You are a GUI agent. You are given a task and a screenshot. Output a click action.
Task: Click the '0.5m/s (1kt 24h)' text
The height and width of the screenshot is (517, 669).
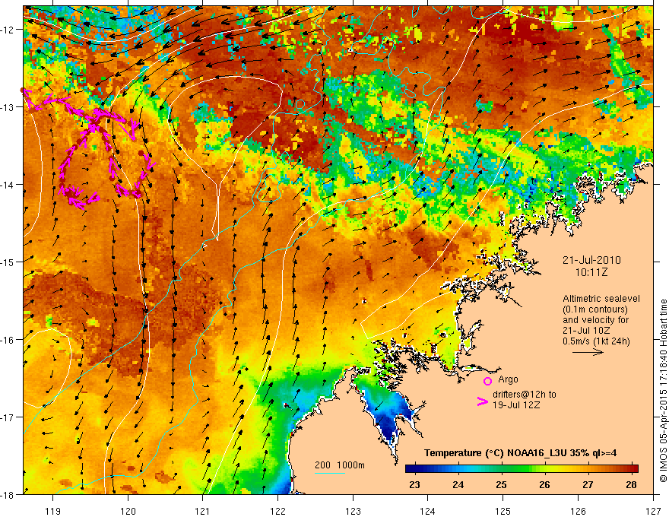pos(596,341)
